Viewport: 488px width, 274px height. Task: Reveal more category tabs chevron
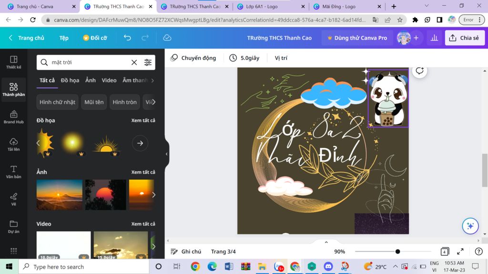pyautogui.click(x=152, y=80)
